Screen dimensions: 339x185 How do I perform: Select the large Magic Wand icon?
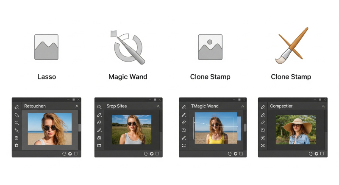[128, 47]
